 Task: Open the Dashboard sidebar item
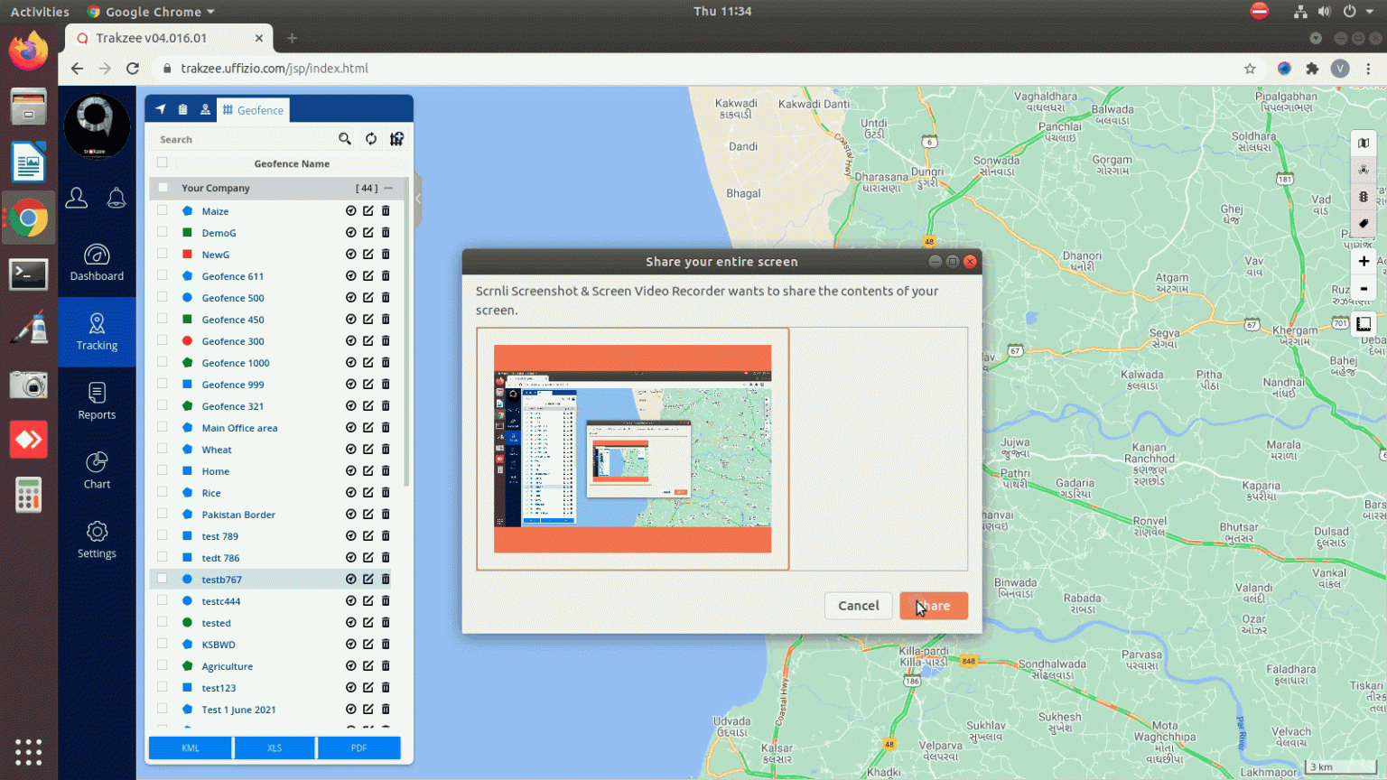point(97,263)
